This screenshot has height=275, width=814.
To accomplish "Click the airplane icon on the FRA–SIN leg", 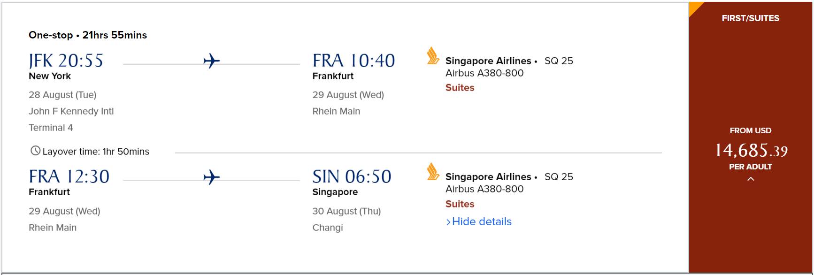I will tap(211, 177).
